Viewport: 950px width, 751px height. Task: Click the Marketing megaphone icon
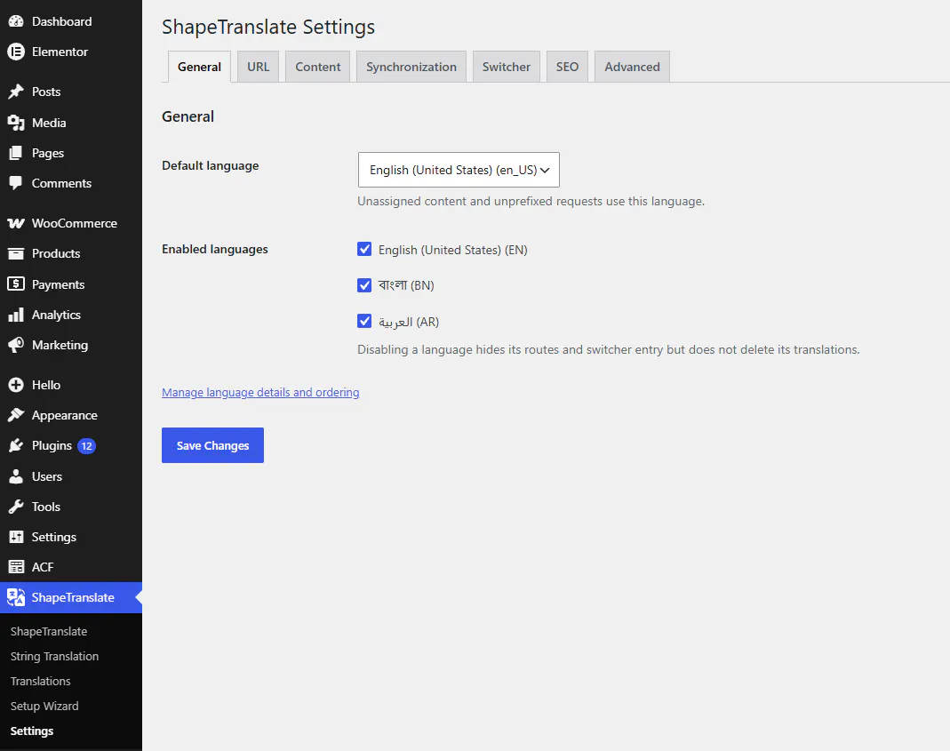pos(16,345)
